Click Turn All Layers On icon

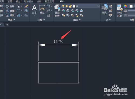[x=63, y=15]
